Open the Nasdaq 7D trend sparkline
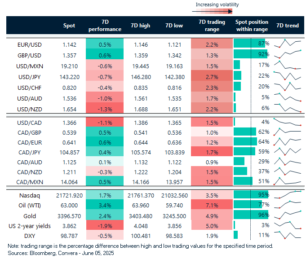This screenshot has height=259, width=306. pyautogui.click(x=288, y=195)
